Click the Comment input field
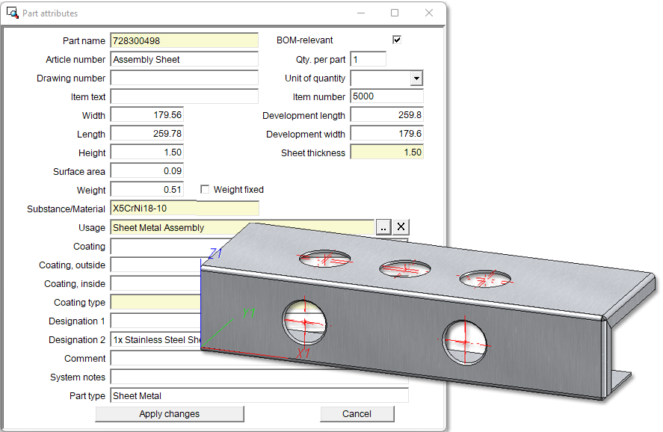The height and width of the screenshot is (432, 663). click(155, 358)
